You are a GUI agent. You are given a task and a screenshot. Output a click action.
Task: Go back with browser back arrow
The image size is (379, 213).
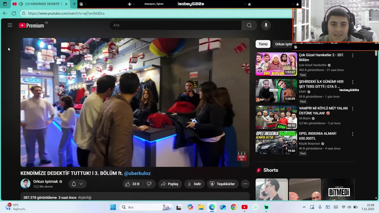5,13
